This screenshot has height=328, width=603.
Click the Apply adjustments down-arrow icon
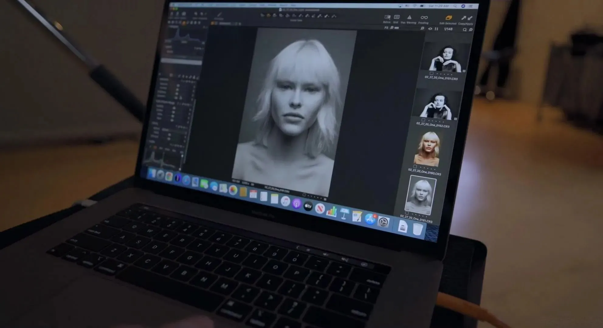coord(470,18)
